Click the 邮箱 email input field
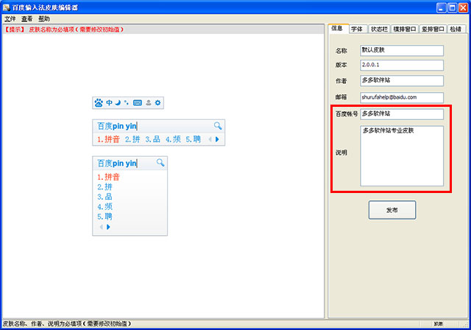 coord(402,98)
